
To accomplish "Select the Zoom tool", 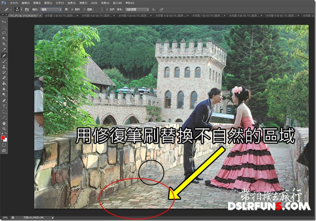I will 4,129.
